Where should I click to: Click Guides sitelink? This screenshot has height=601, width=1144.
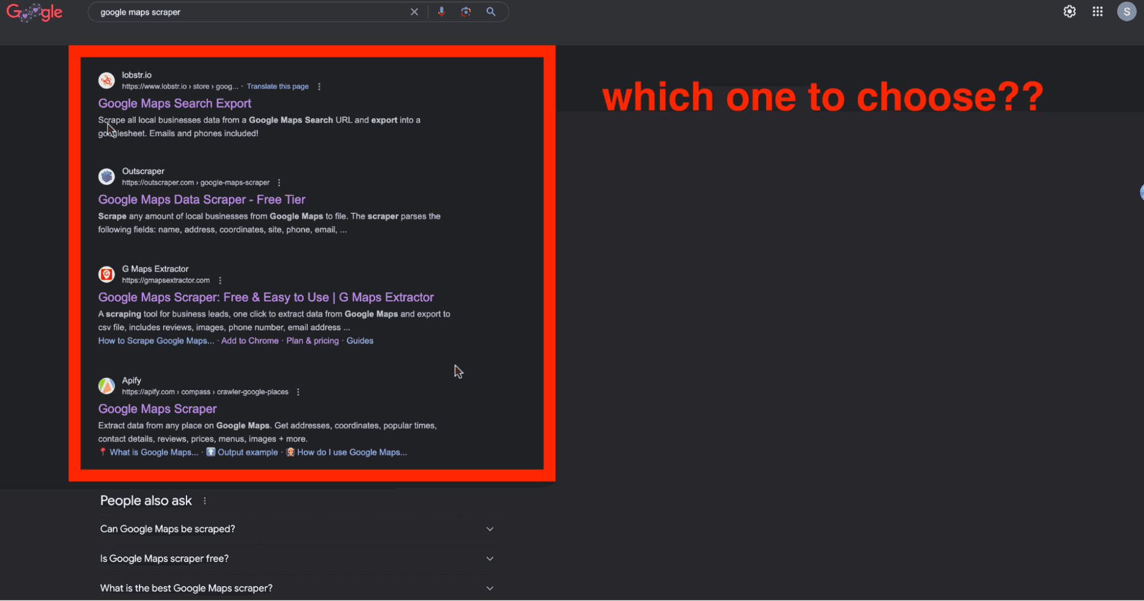click(x=360, y=341)
